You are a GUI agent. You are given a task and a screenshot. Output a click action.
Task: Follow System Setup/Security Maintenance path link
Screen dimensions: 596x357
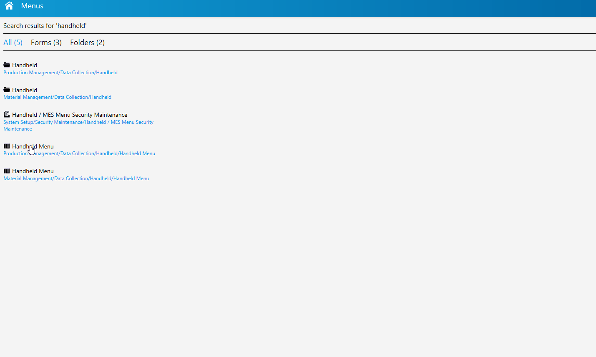78,126
